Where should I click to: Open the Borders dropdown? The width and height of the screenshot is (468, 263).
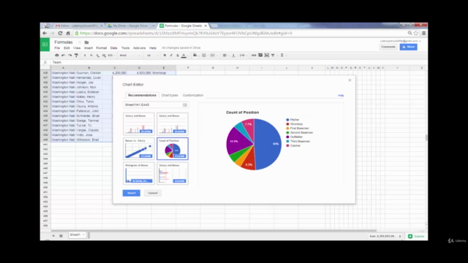click(x=205, y=56)
